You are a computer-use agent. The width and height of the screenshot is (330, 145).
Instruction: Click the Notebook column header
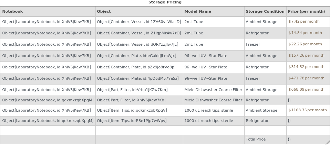tap(12, 11)
